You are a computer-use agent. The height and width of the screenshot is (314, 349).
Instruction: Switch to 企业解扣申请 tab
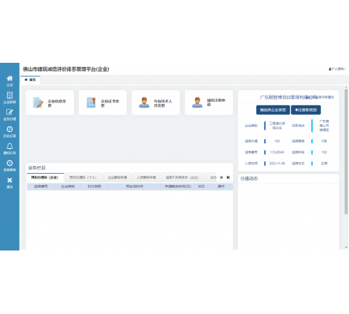pos(117,177)
